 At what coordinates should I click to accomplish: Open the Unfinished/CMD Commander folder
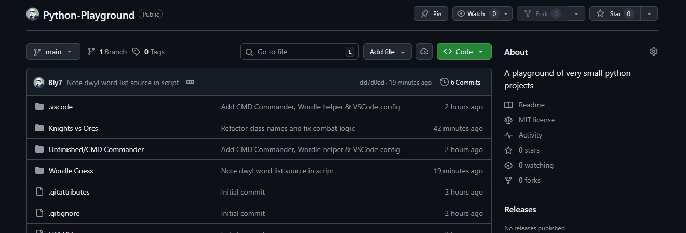click(96, 149)
